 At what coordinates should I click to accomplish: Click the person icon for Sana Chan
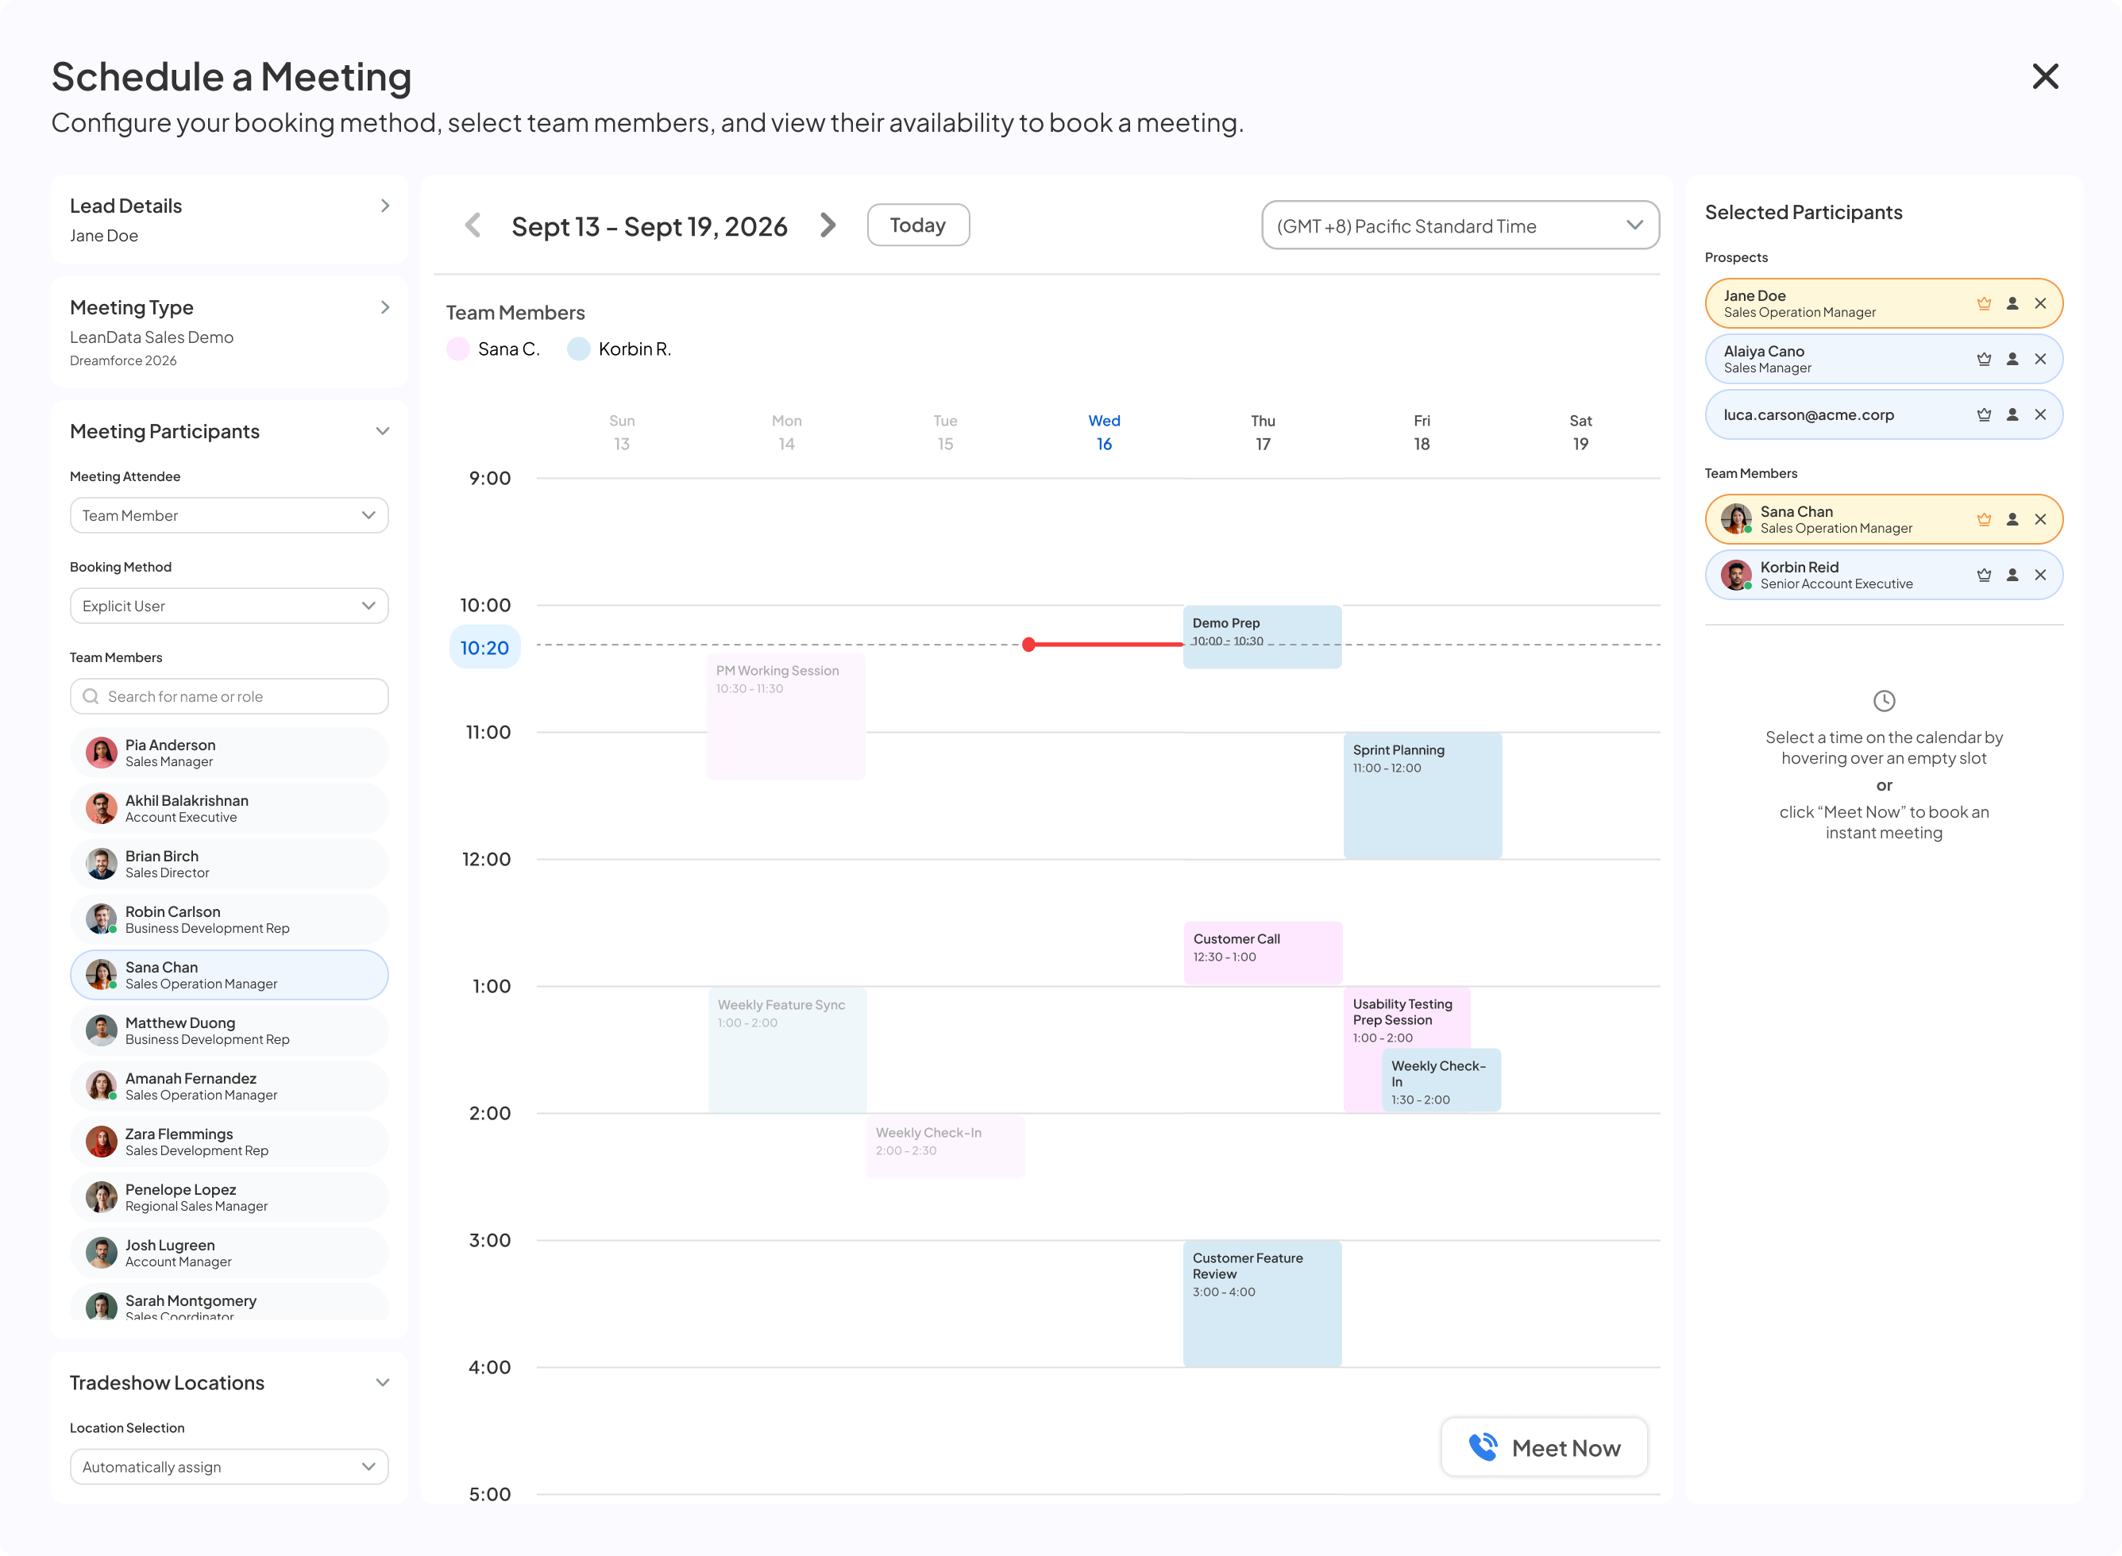(x=2012, y=519)
